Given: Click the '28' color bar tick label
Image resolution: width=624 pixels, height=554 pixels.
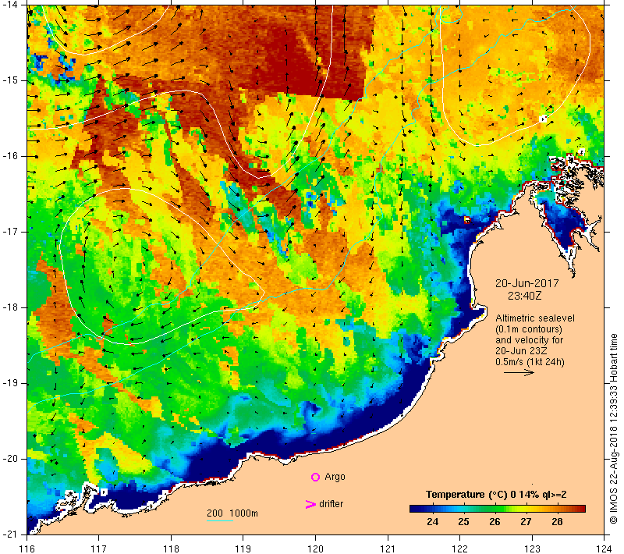Looking at the screenshot, I should coord(557,522).
